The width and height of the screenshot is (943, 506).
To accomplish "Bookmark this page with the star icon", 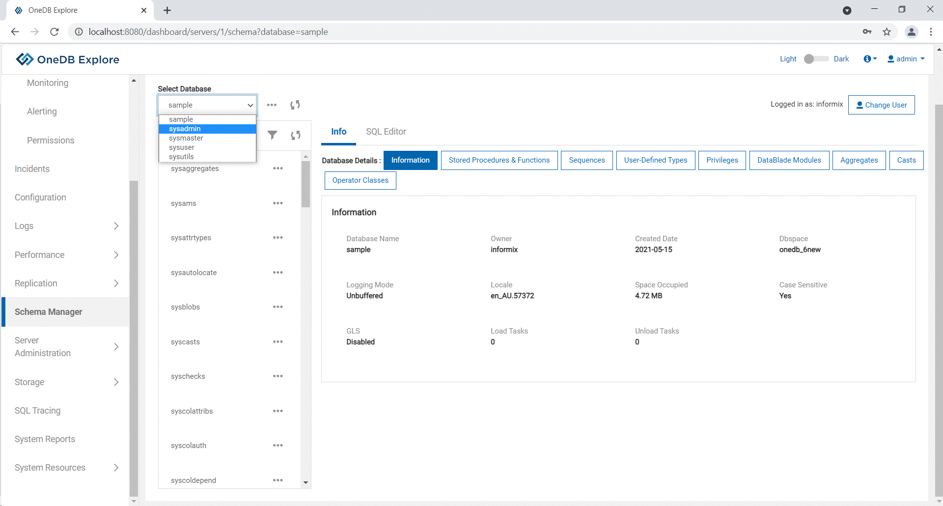I will 887,32.
